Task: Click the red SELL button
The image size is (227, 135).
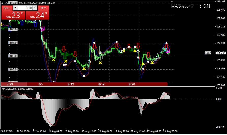Action: click(7, 8)
